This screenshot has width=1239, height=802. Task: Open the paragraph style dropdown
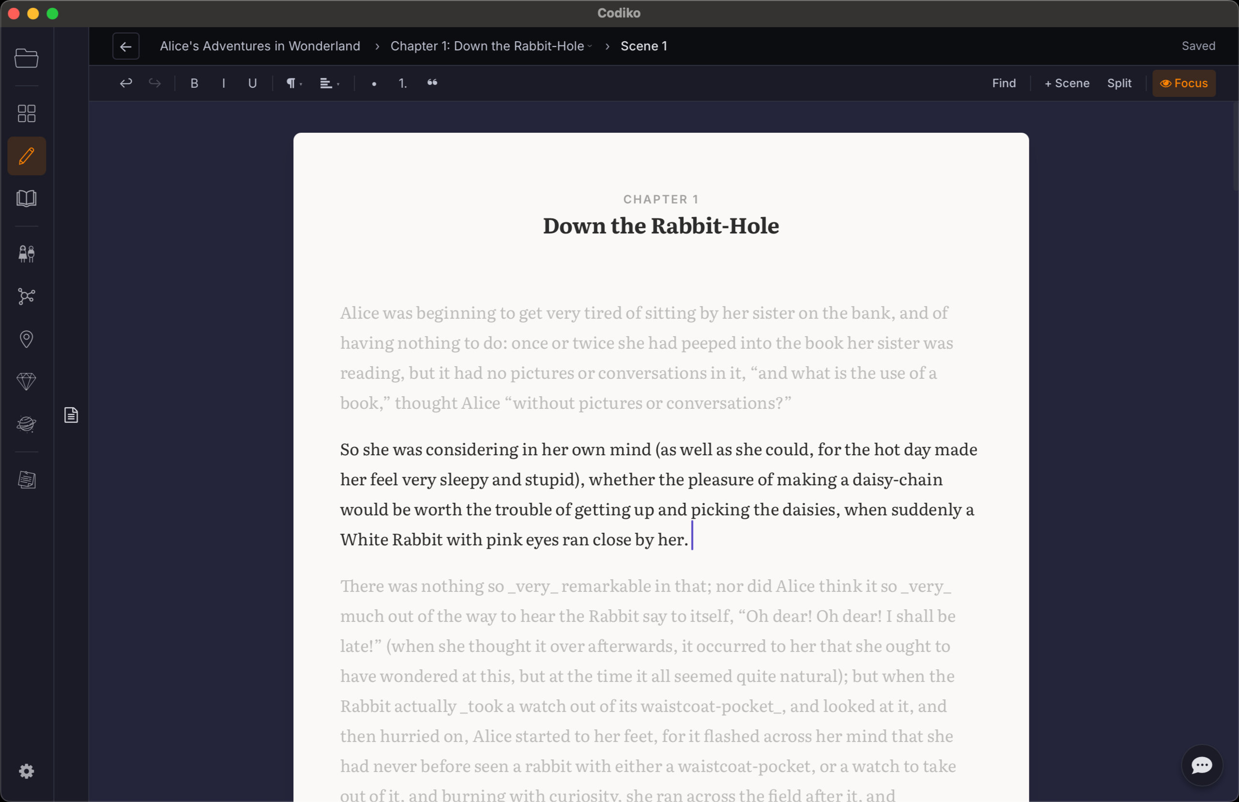pos(294,83)
